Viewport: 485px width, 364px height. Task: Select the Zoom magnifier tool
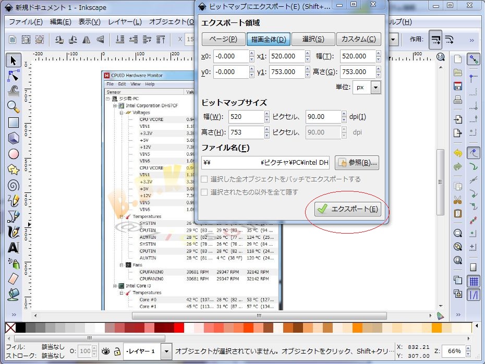click(14, 107)
